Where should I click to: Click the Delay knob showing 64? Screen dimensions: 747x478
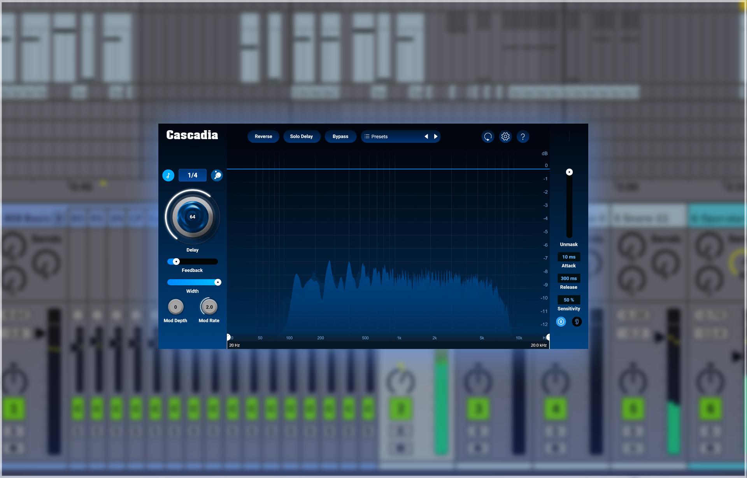[192, 216]
